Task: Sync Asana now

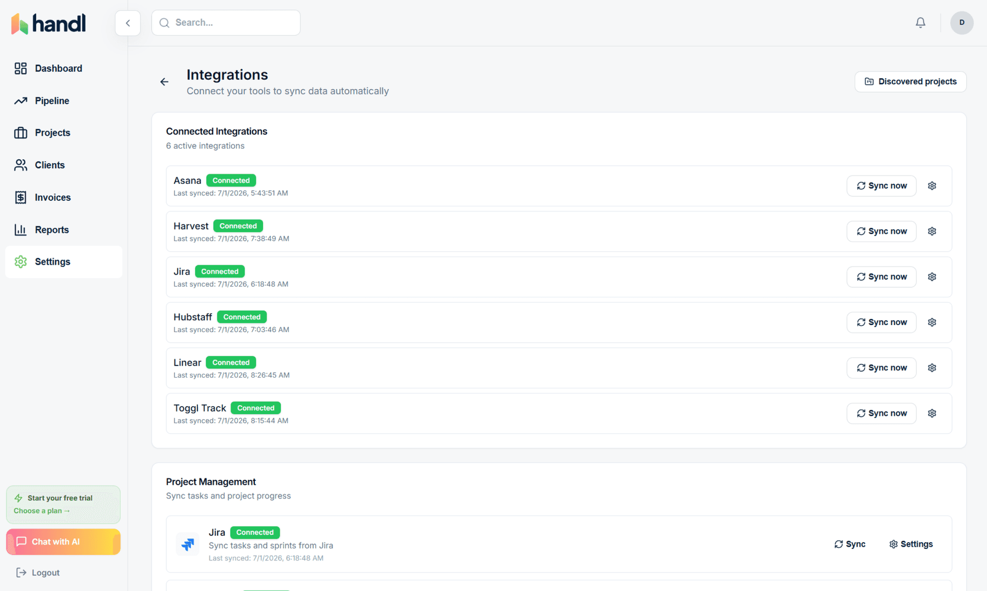Action: click(881, 186)
